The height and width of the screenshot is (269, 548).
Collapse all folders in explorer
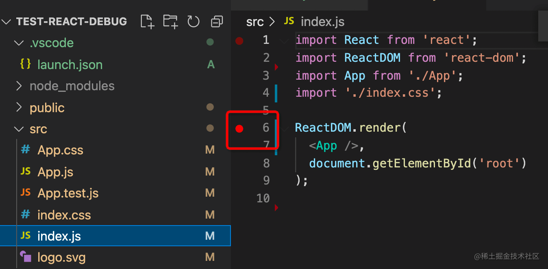[217, 21]
